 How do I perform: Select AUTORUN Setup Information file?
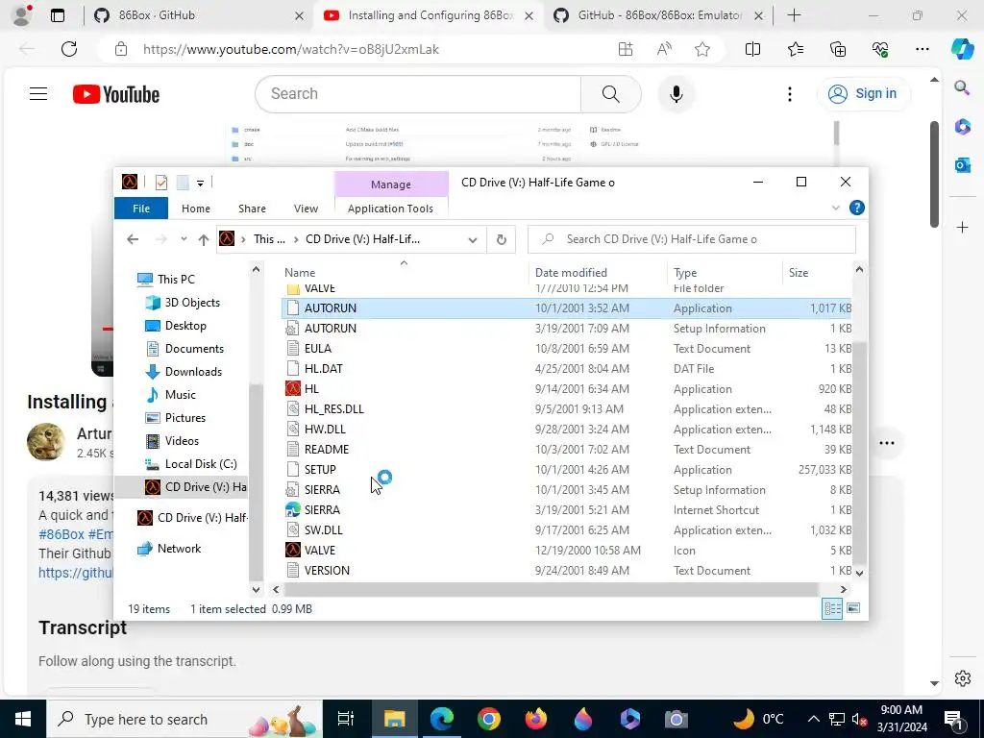coord(331,329)
